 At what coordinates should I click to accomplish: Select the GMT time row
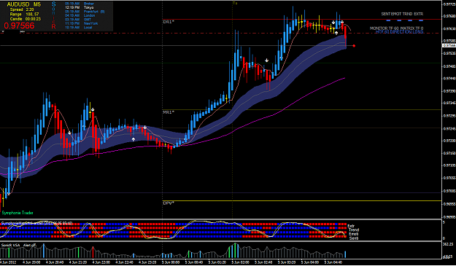(x=78, y=20)
